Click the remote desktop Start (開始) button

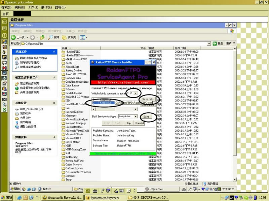click(15, 189)
